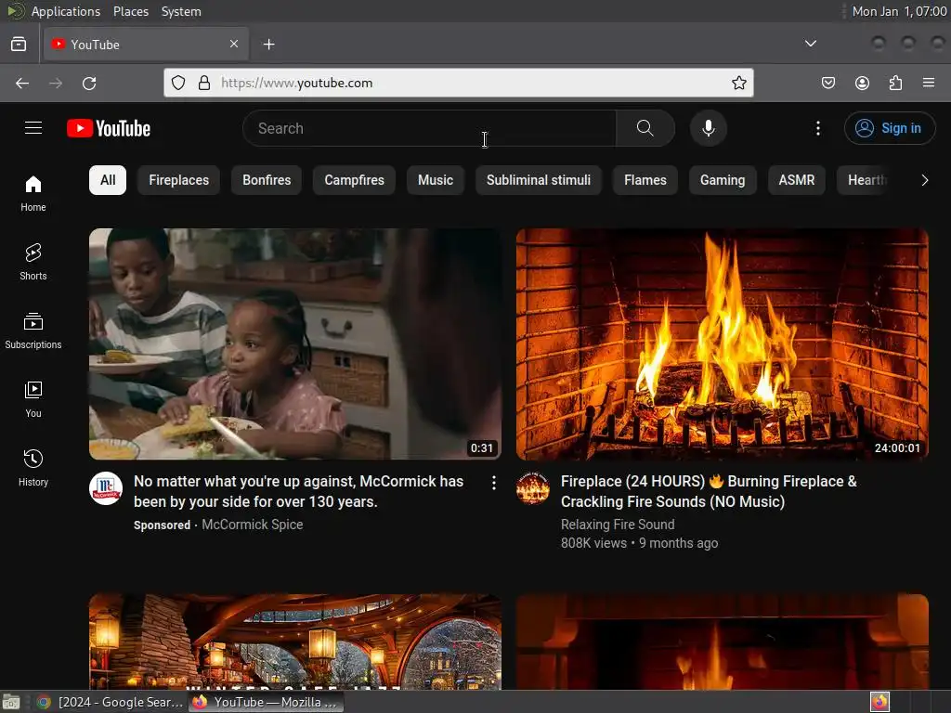Click the browser URL address bar

coord(459,83)
